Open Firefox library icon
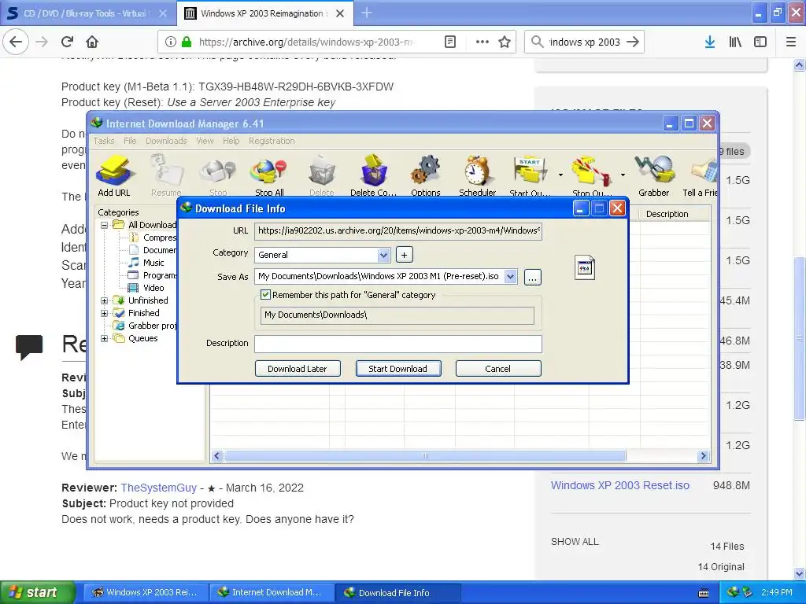 [x=735, y=42]
